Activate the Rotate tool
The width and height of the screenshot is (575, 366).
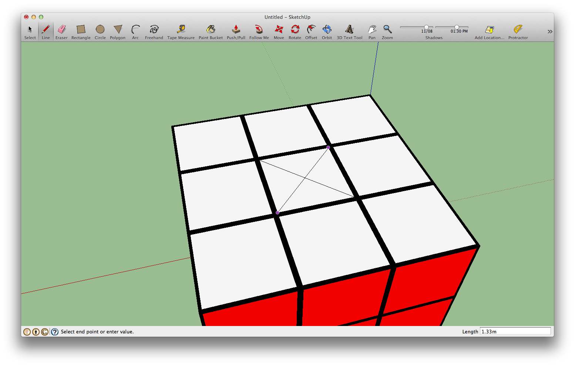pos(295,32)
